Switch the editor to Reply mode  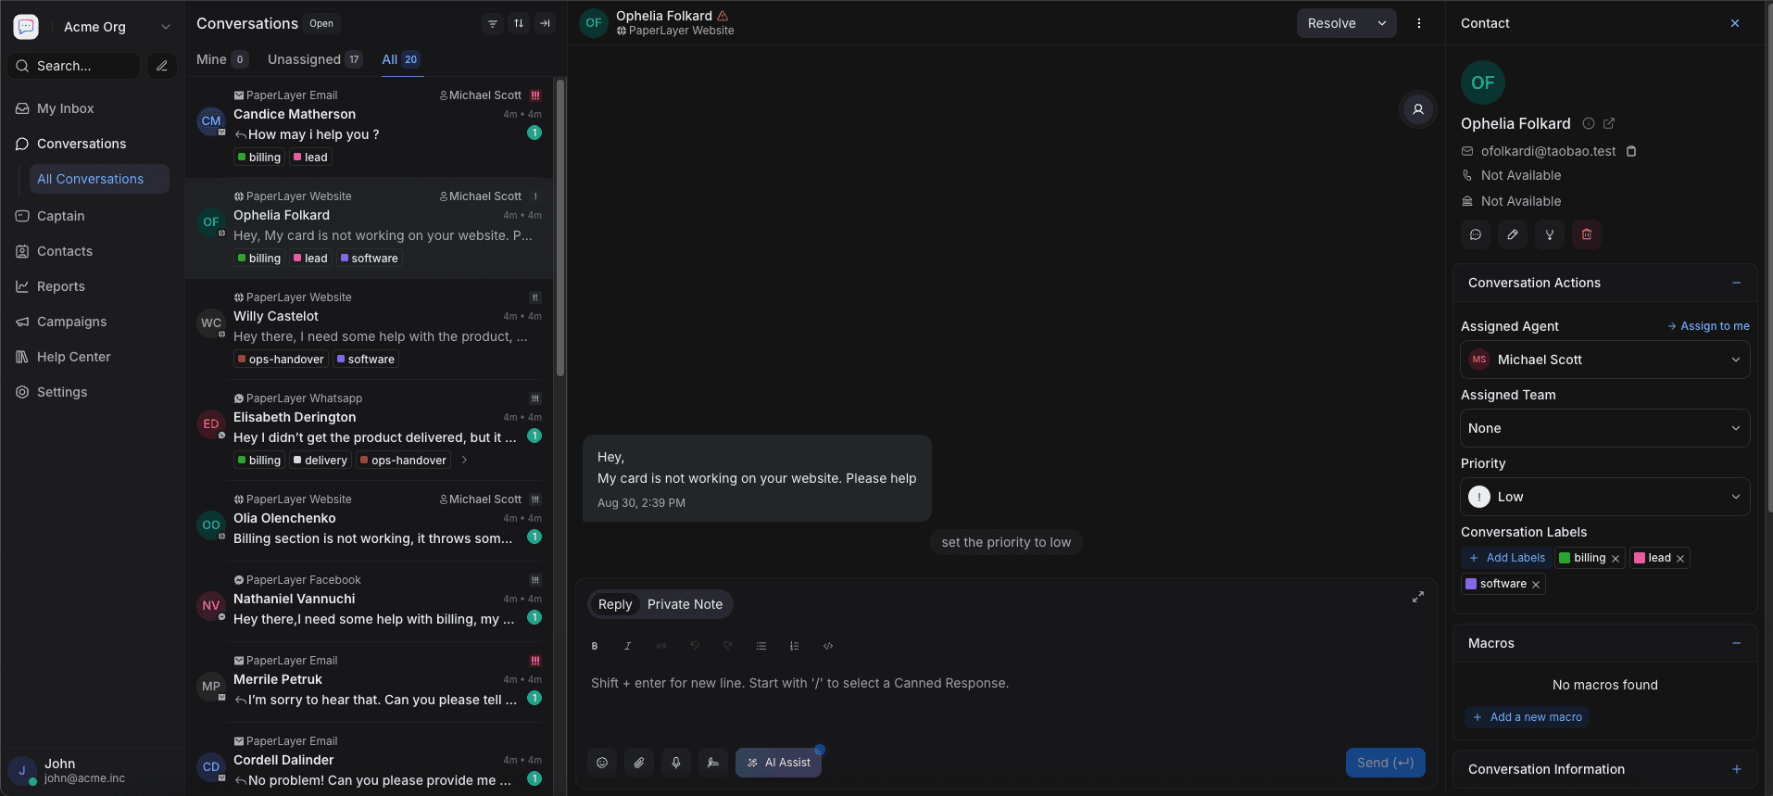(x=615, y=604)
